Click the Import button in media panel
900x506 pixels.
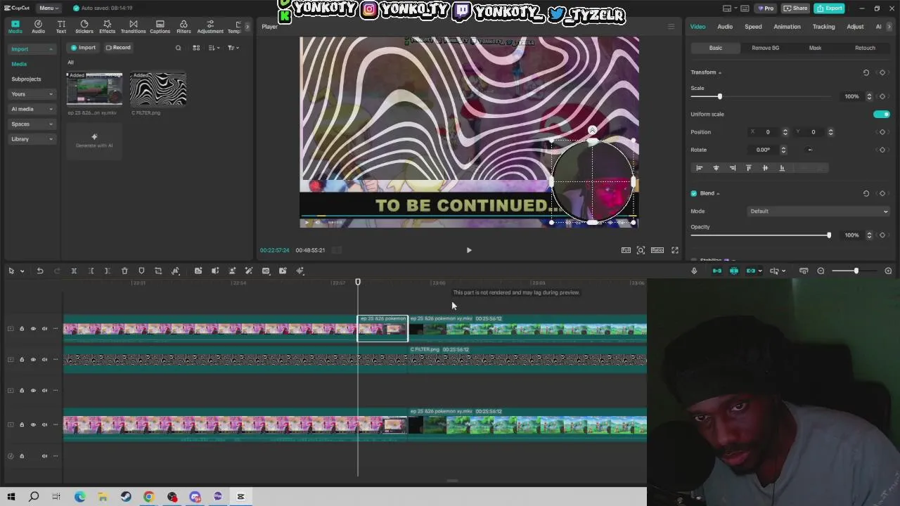(x=83, y=48)
